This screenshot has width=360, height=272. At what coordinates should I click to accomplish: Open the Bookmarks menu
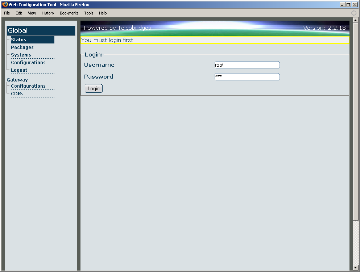(x=69, y=13)
